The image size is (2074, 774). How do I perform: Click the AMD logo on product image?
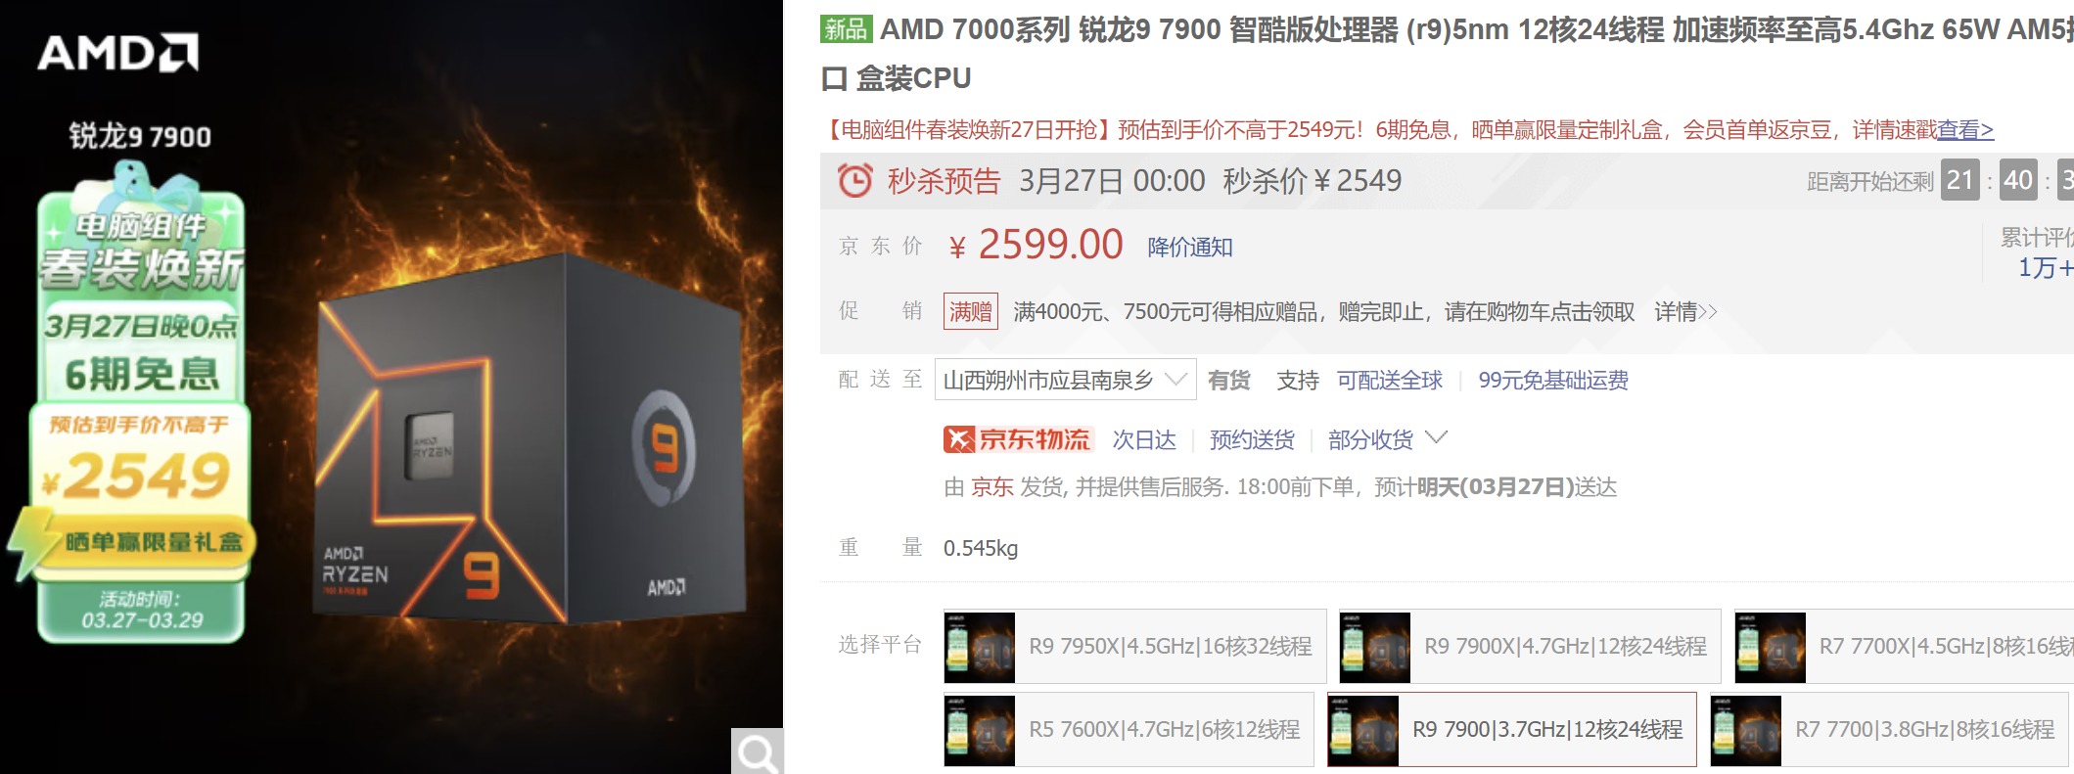pos(118,53)
